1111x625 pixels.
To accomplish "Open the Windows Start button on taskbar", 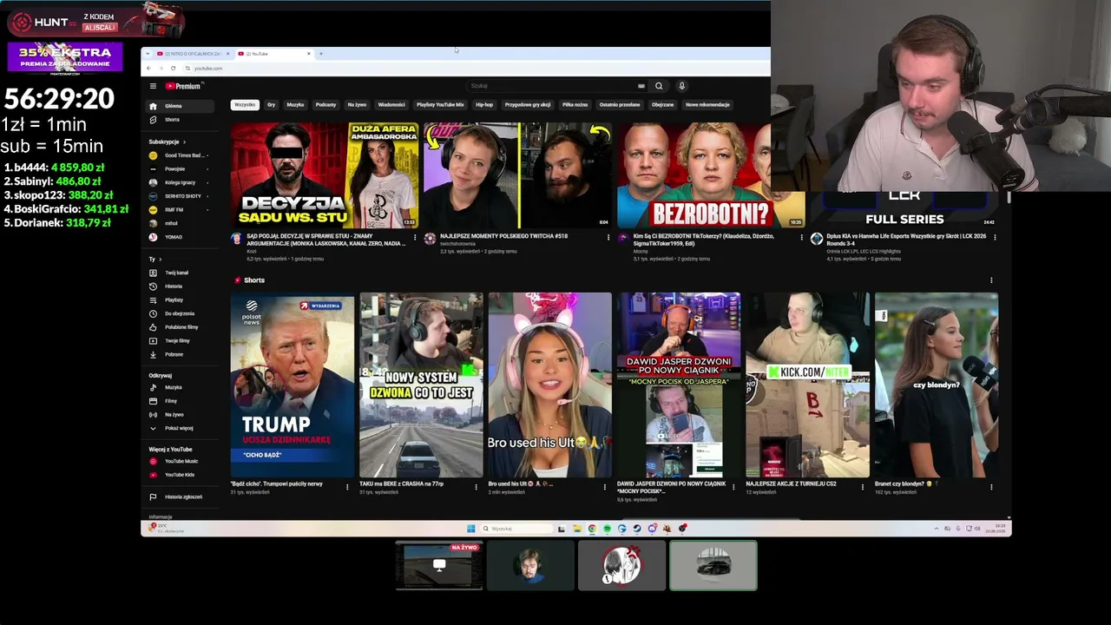I will (470, 528).
